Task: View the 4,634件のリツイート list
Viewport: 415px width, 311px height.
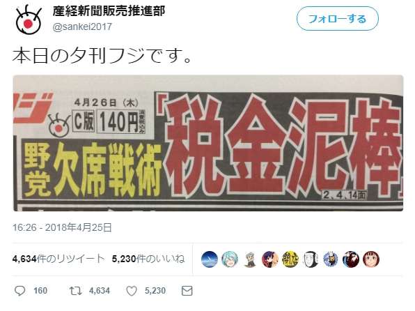Action: coord(58,259)
